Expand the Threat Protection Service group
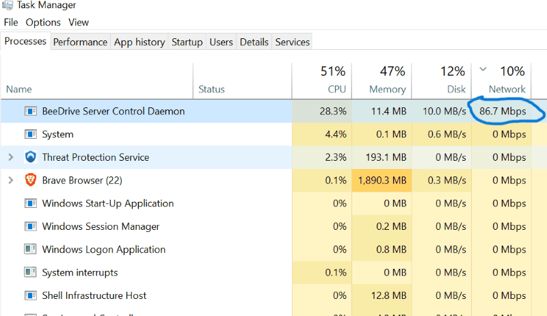The image size is (547, 316). (11, 157)
